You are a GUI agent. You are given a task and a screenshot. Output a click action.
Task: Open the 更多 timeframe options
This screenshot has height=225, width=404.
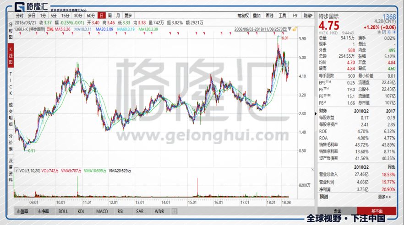pyautogui.click(x=128, y=16)
